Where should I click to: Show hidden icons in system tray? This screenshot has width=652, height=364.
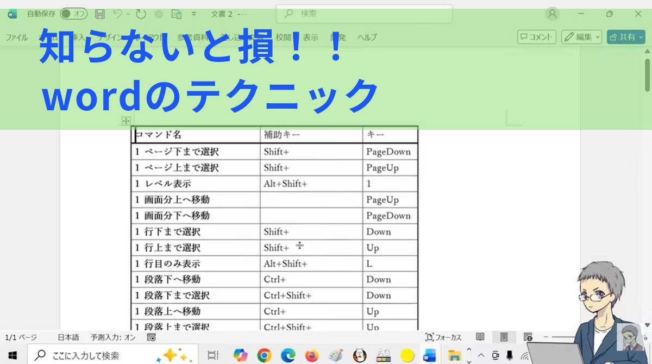click(x=481, y=356)
